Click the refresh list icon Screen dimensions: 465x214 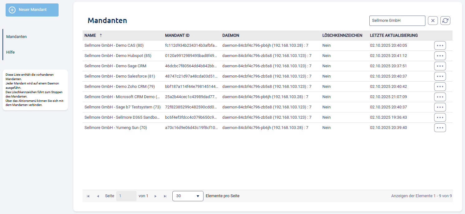pos(445,21)
